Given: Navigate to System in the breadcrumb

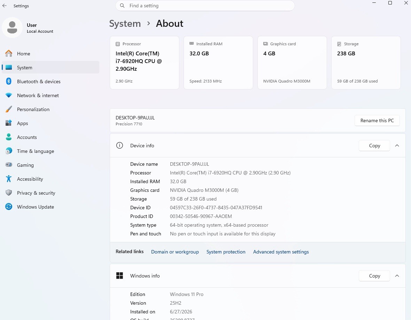Looking at the screenshot, I should click(125, 24).
